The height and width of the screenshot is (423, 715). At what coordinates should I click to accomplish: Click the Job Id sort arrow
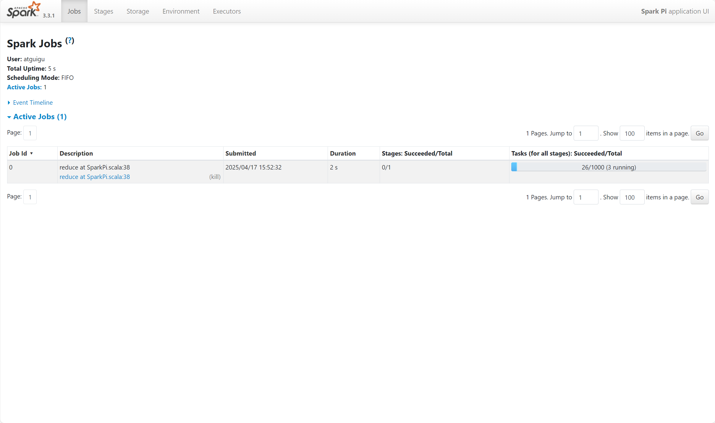31,153
